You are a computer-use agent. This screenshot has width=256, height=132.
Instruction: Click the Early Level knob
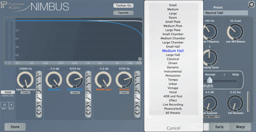pos(54,80)
